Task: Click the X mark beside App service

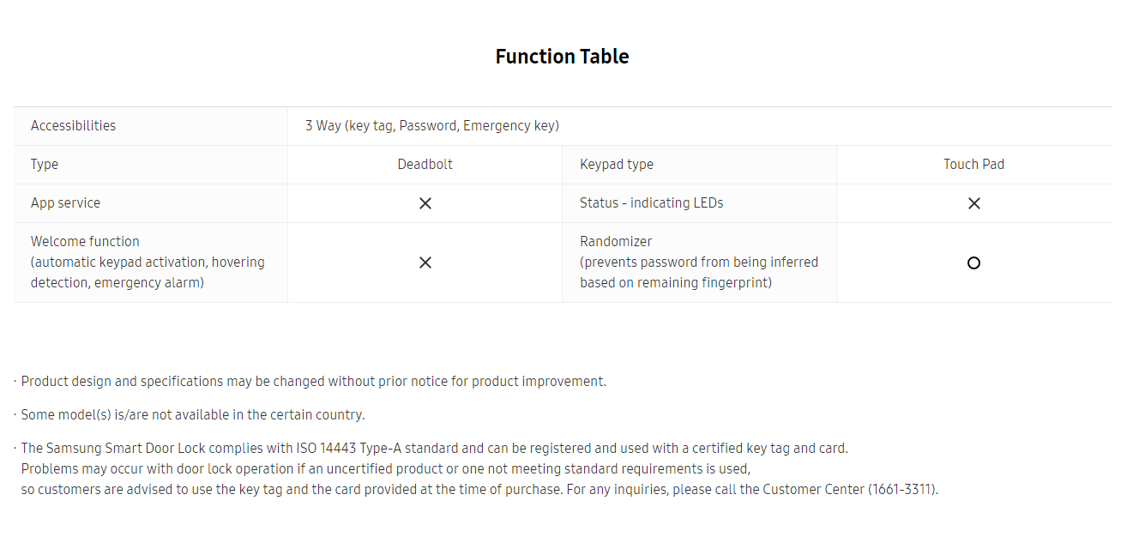Action: (x=425, y=203)
